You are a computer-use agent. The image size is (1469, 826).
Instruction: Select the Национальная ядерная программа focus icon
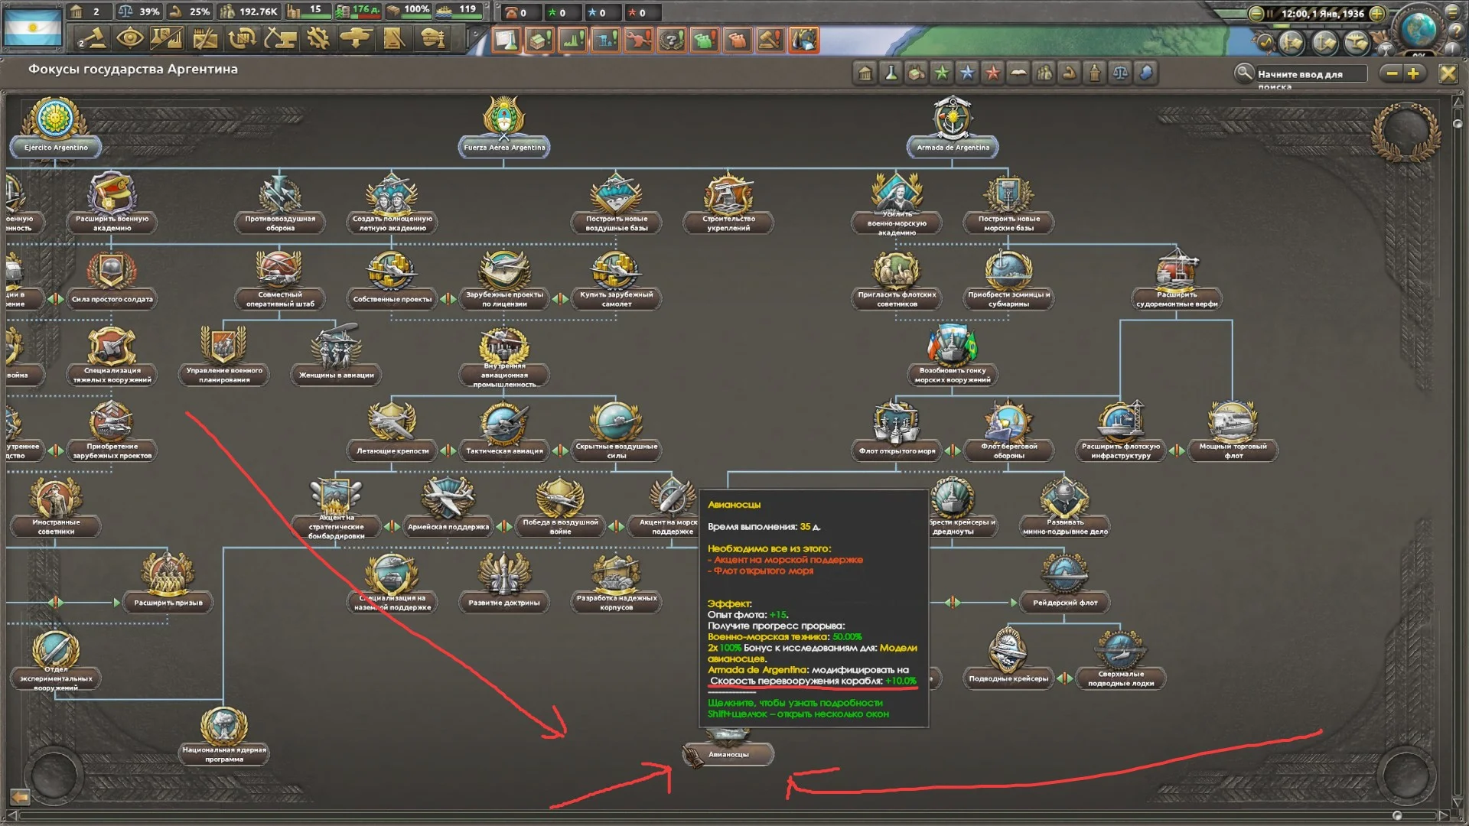pyautogui.click(x=224, y=725)
